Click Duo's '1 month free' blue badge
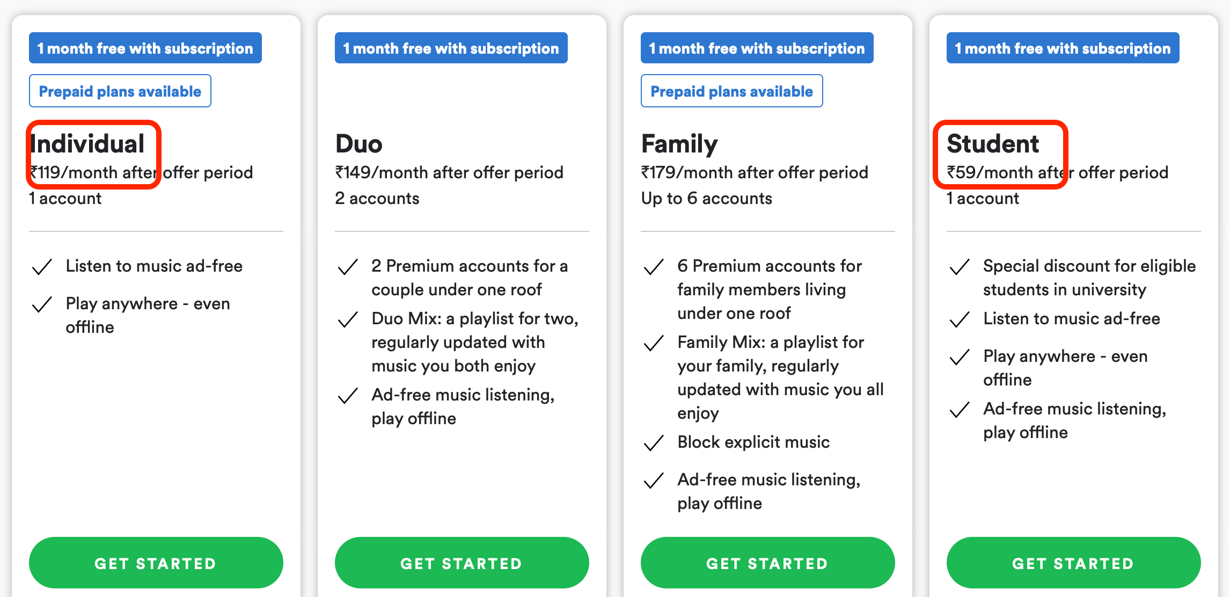This screenshot has width=1230, height=597. [451, 48]
